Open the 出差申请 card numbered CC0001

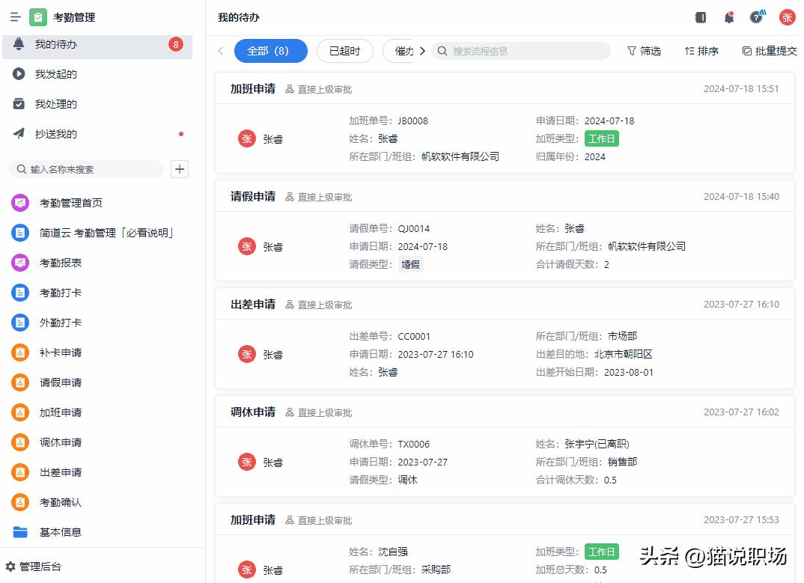(x=505, y=338)
